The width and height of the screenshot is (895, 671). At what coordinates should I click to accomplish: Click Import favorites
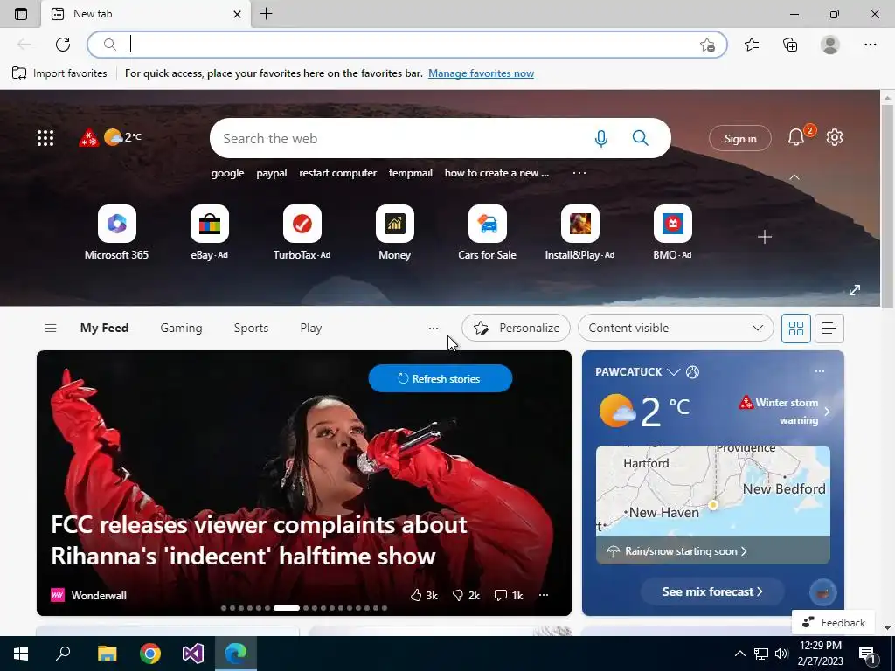59,73
